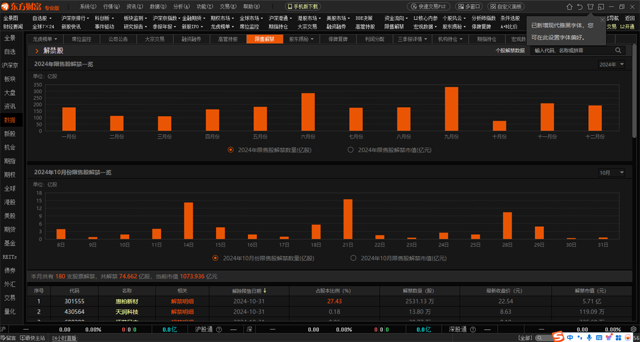Open the 10月 month dropdown

pos(611,173)
